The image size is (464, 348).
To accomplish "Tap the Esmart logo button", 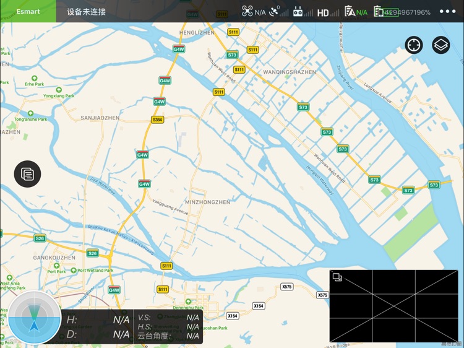I will pyautogui.click(x=28, y=11).
